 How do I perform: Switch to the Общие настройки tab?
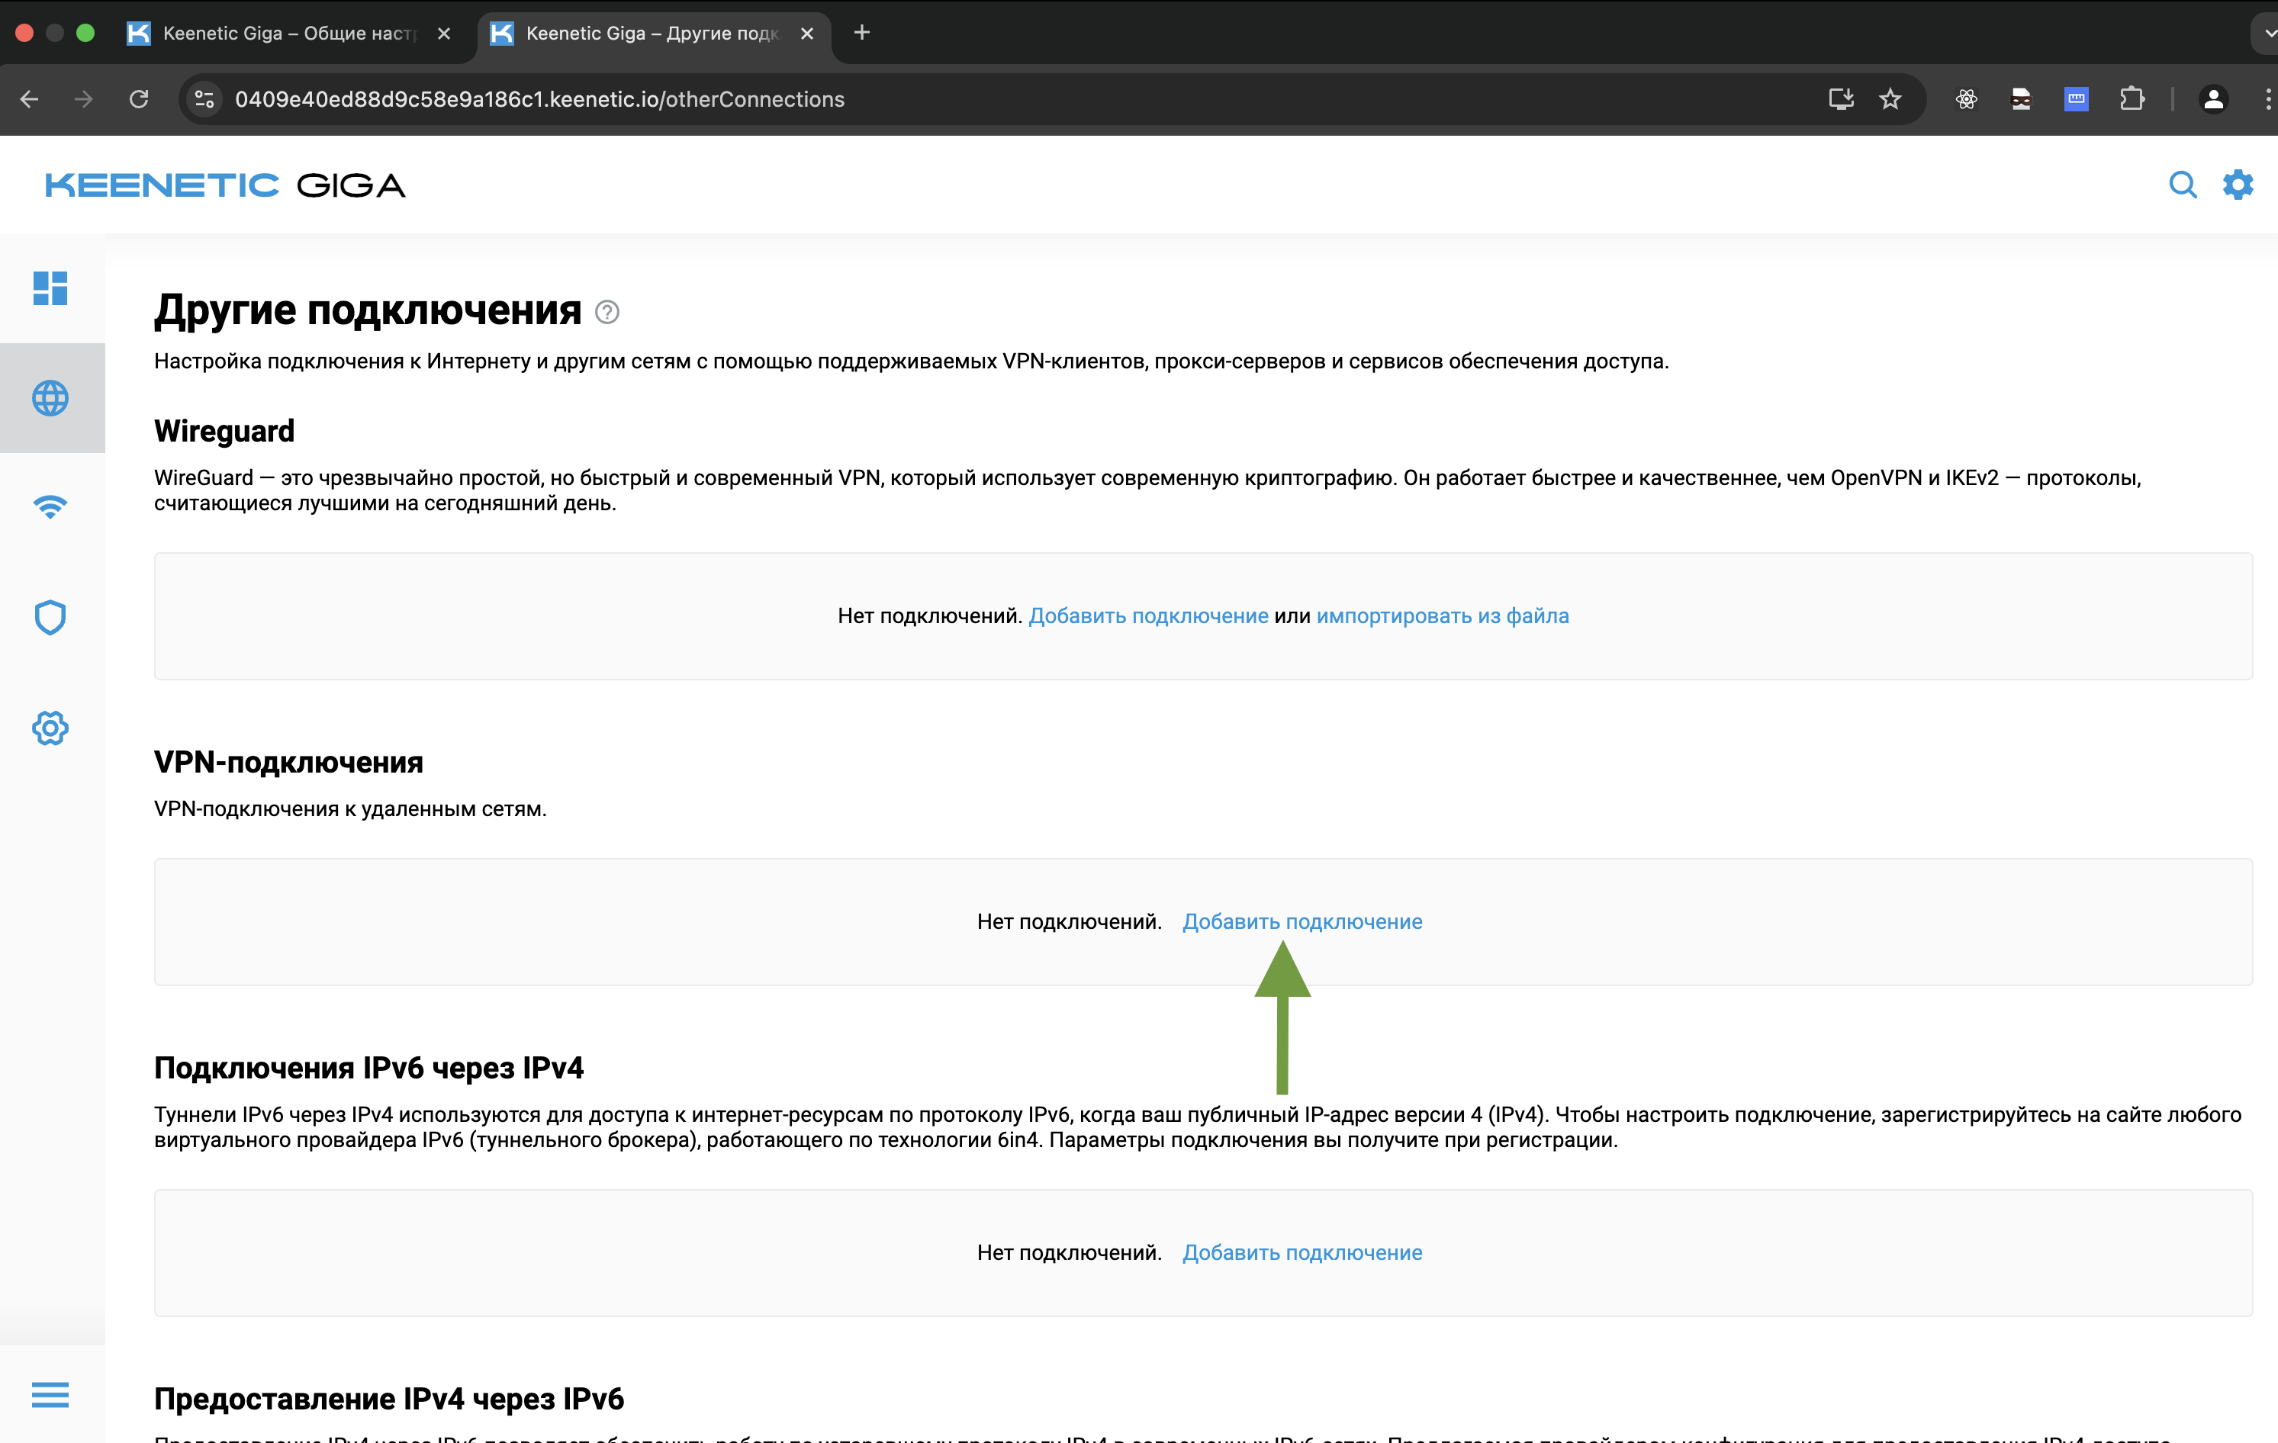tap(288, 33)
